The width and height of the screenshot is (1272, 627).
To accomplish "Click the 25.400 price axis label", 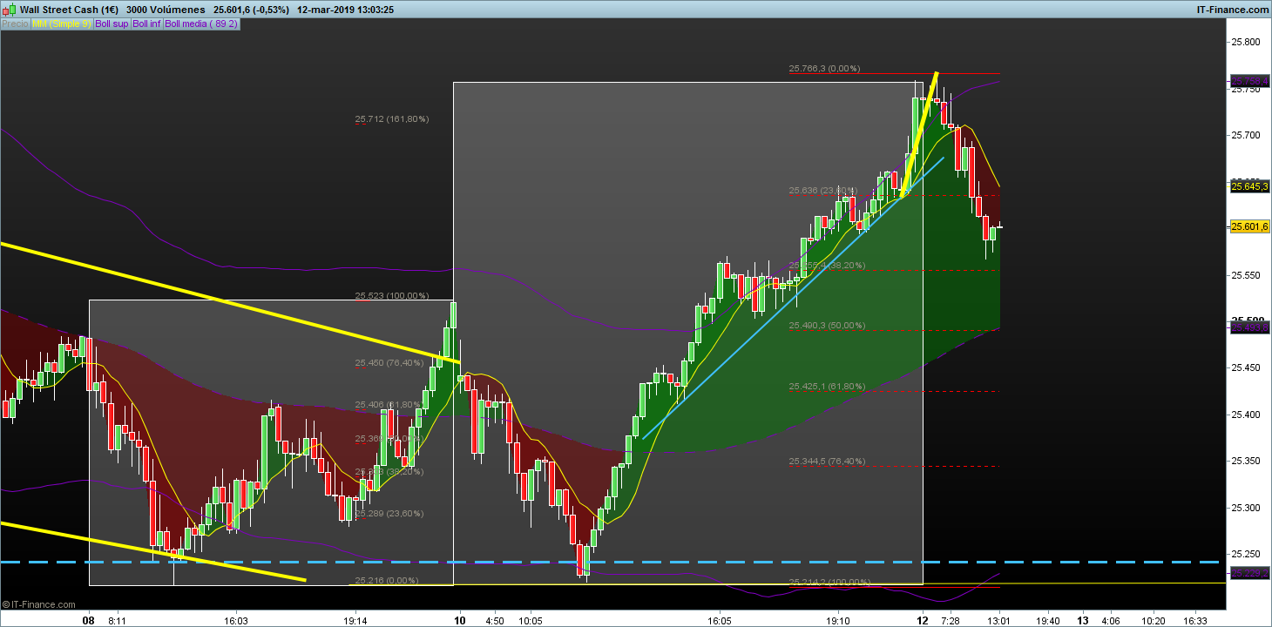I will coord(1246,415).
